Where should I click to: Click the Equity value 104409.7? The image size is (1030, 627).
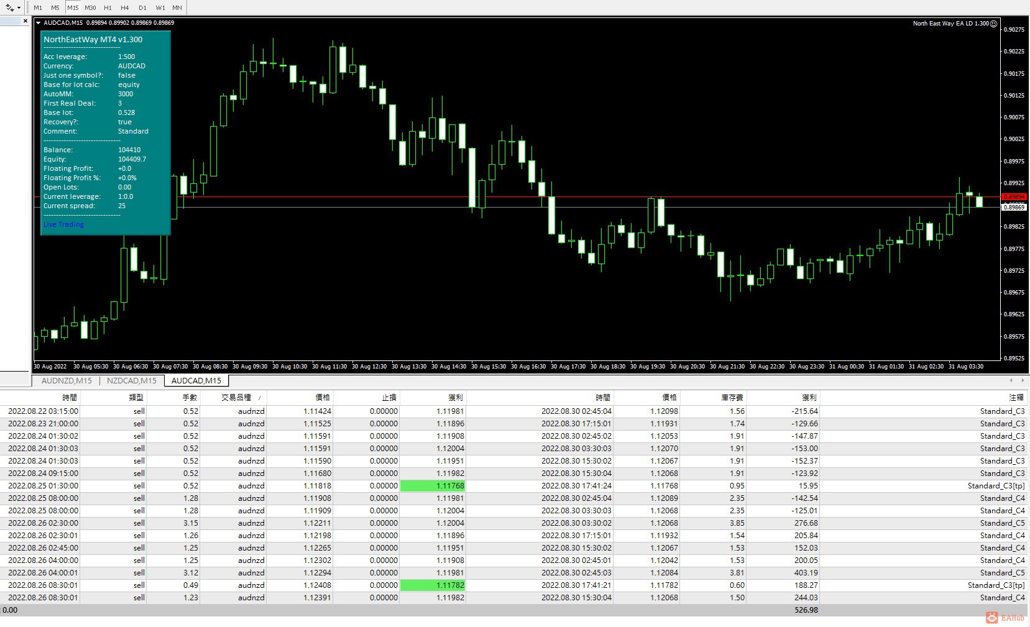[132, 159]
